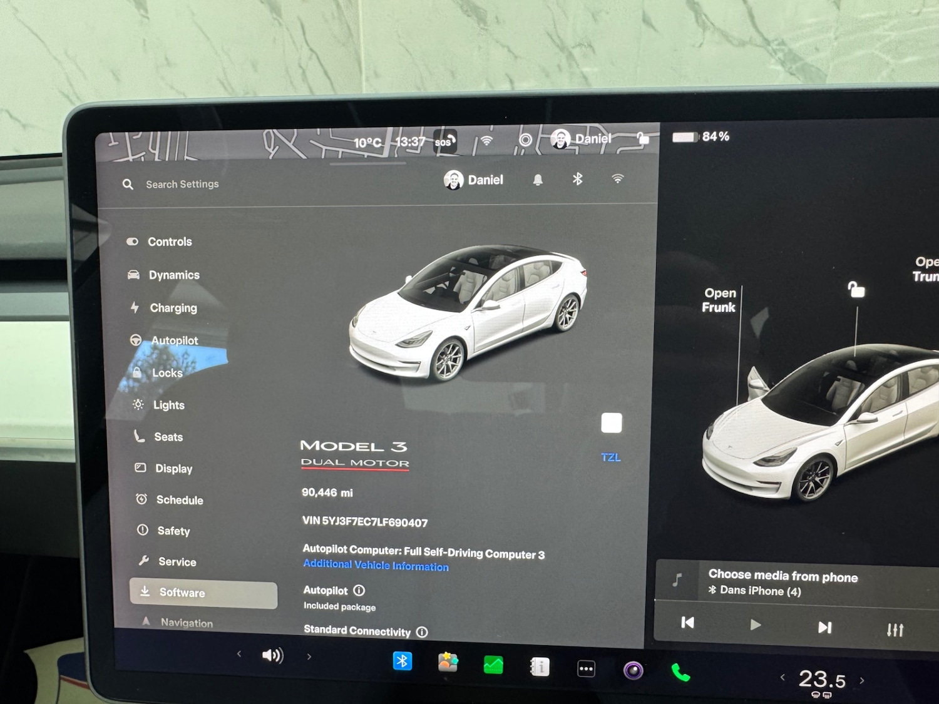Tap the status bar Wi-Fi icon
This screenshot has height=704, width=939.
click(486, 141)
